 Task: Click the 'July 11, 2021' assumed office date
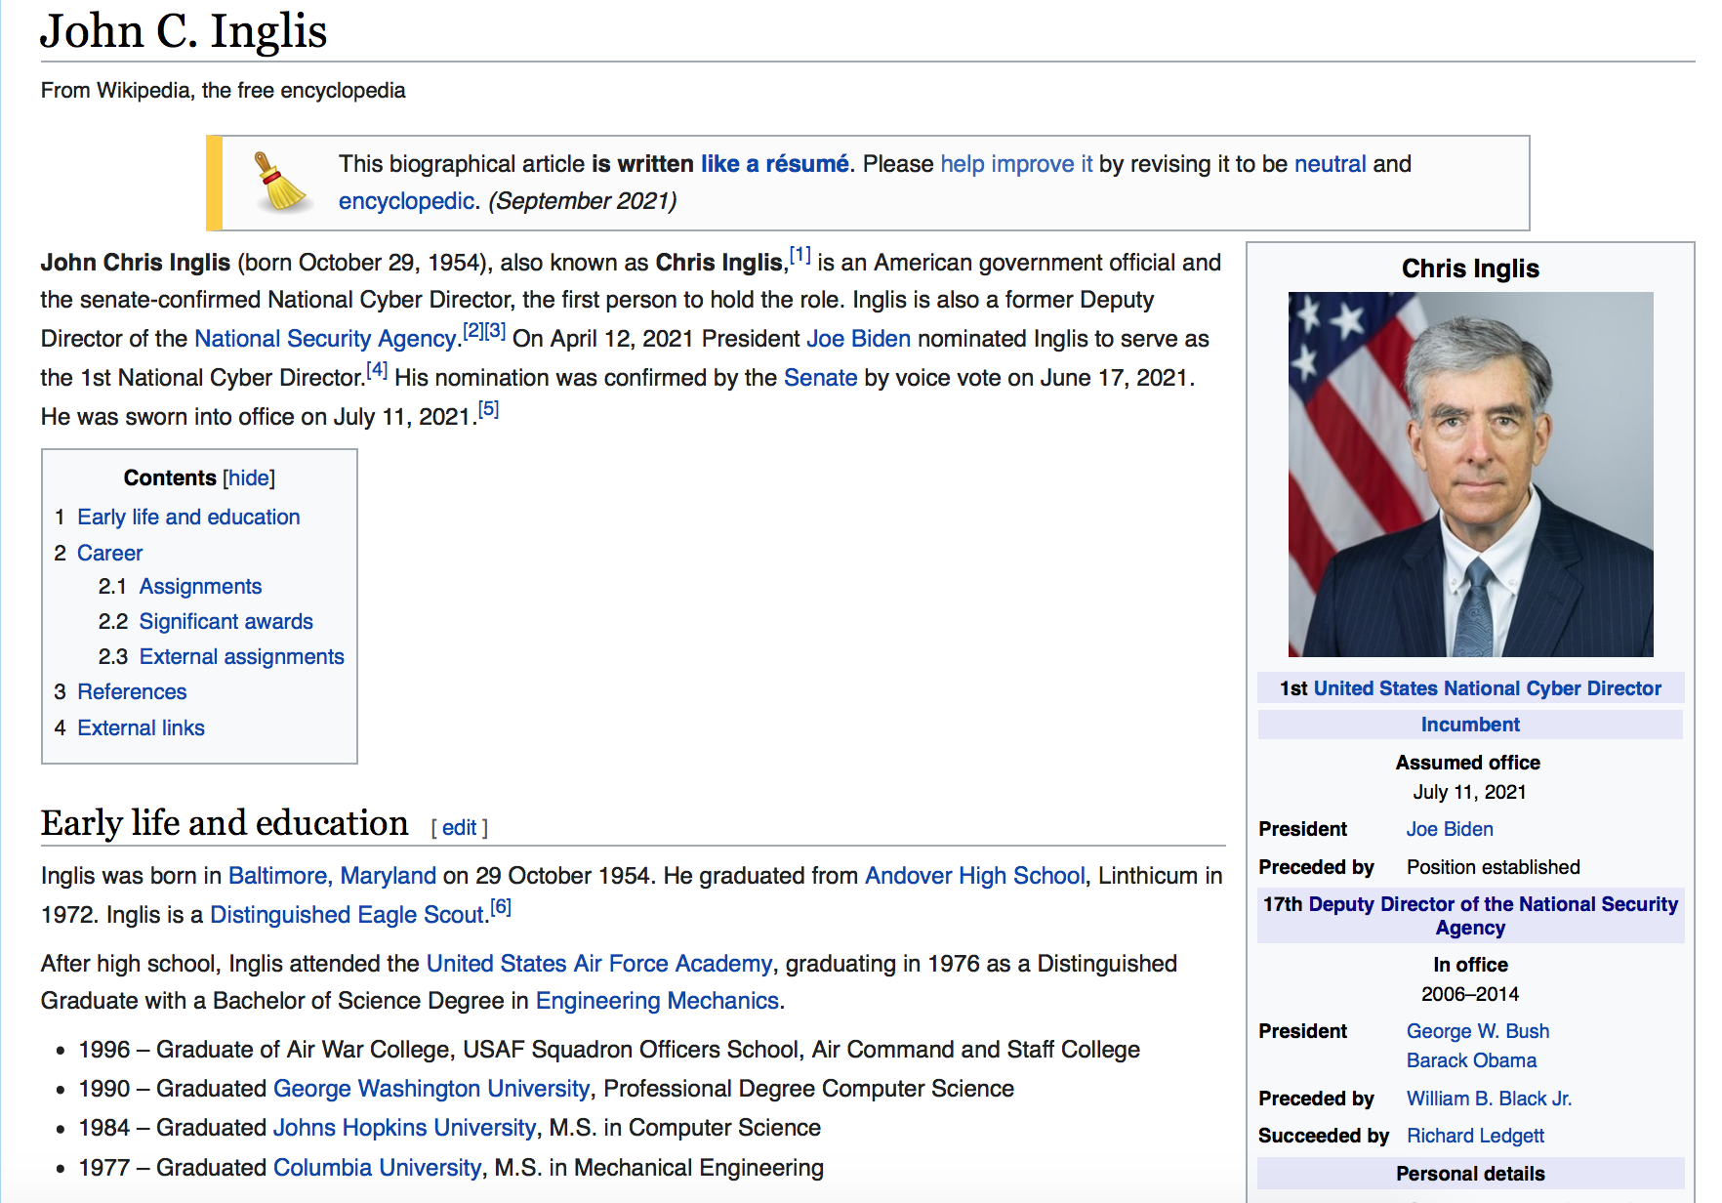tap(1469, 792)
